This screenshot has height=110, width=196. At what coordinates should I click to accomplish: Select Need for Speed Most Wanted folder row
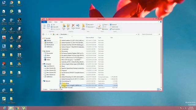tap(88, 68)
